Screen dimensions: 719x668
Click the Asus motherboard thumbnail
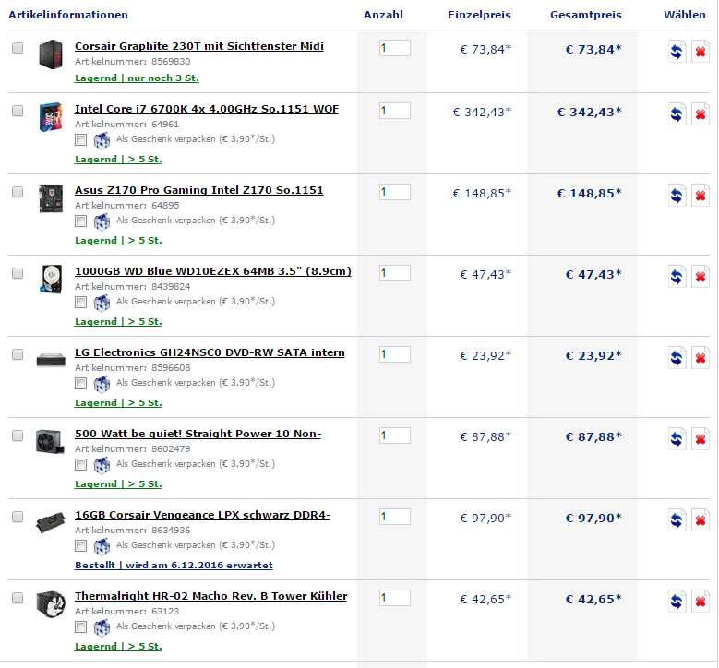[x=51, y=198]
